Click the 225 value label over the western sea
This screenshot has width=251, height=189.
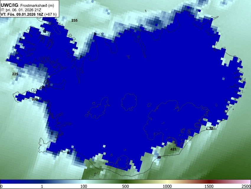[15, 74]
